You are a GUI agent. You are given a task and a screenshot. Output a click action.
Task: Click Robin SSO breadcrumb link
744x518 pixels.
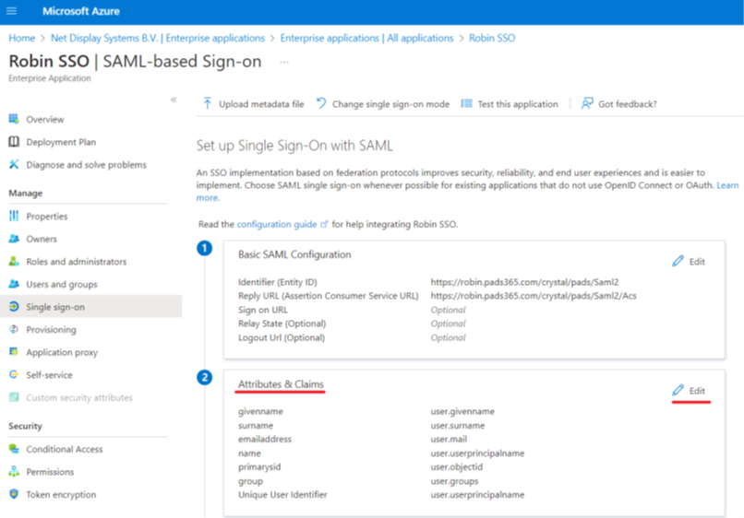492,38
